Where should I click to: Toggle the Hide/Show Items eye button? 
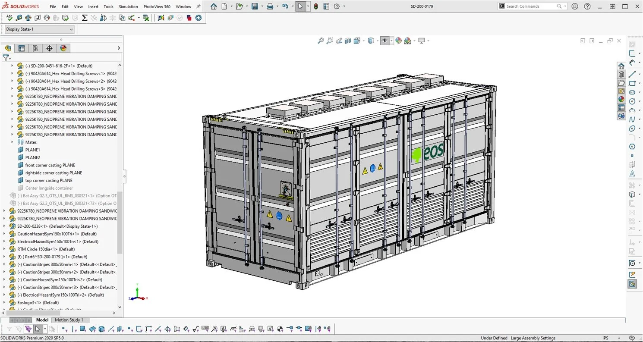(384, 41)
